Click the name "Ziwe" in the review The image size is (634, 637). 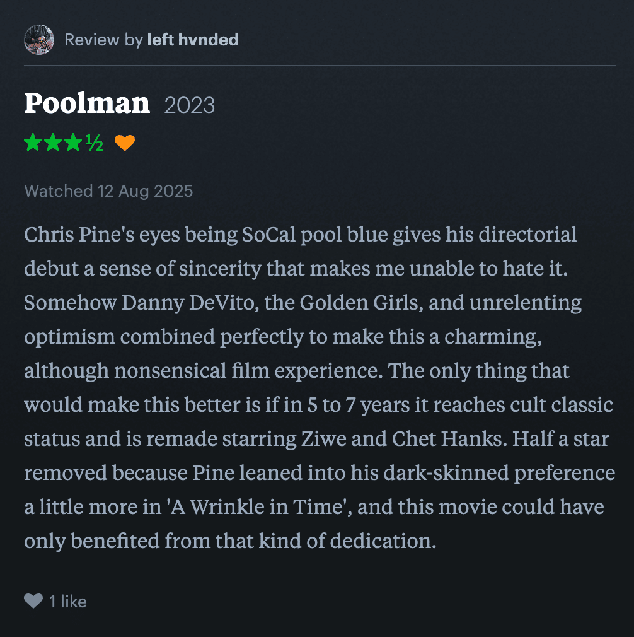pyautogui.click(x=335, y=439)
